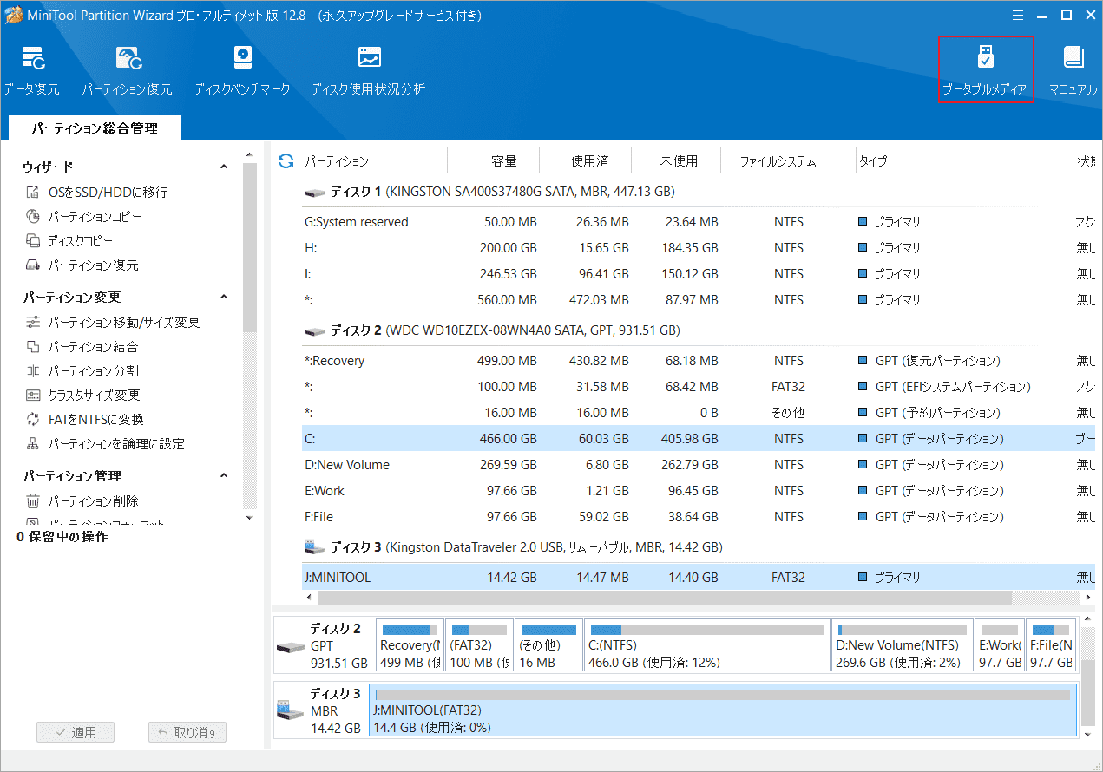Click the データ復元 data recovery icon

[31, 69]
